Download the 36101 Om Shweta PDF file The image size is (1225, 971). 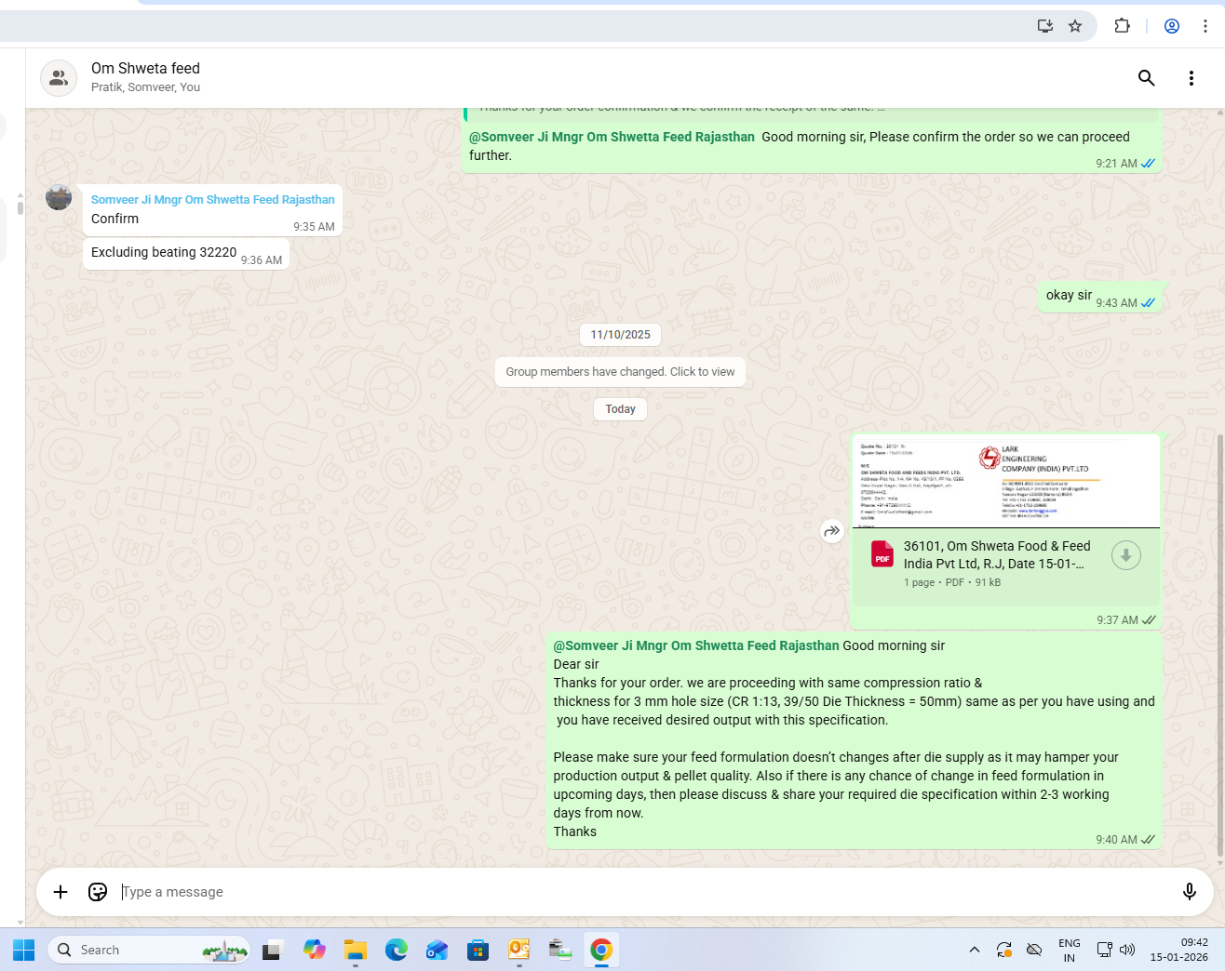pos(1125,555)
